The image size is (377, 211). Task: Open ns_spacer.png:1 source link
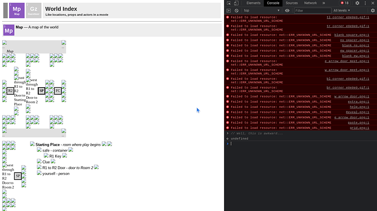[355, 40]
